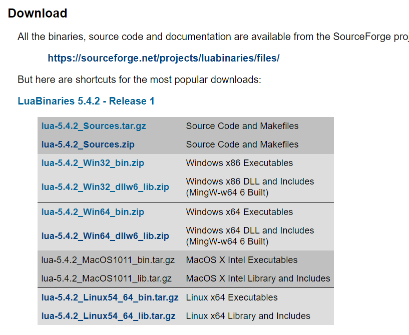Screen dimensions: 409x335
Task: Open LuaBinaries 5.4.2 - Release 1 link
Action: pos(86,101)
